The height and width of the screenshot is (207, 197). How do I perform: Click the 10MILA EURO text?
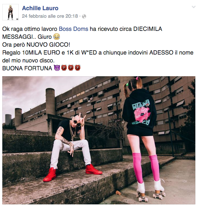click(41, 53)
